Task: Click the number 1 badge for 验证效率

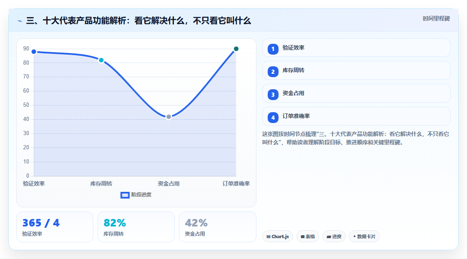Action: click(273, 49)
